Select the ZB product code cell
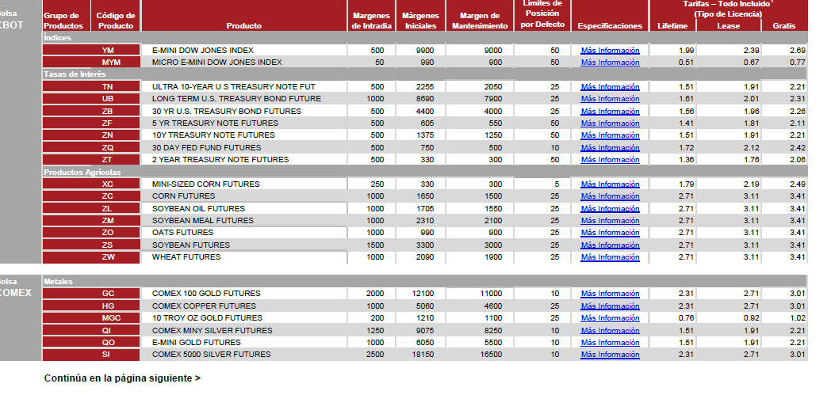This screenshot has width=831, height=395. (108, 112)
